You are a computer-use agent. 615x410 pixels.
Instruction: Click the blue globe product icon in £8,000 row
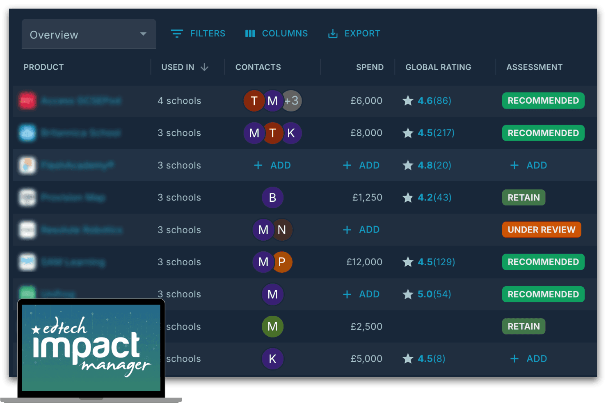(27, 133)
